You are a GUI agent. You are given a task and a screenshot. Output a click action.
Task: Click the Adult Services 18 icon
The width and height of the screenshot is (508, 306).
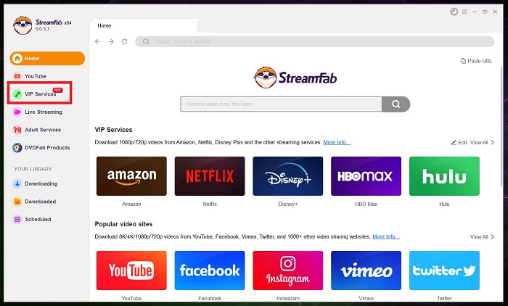coord(17,130)
